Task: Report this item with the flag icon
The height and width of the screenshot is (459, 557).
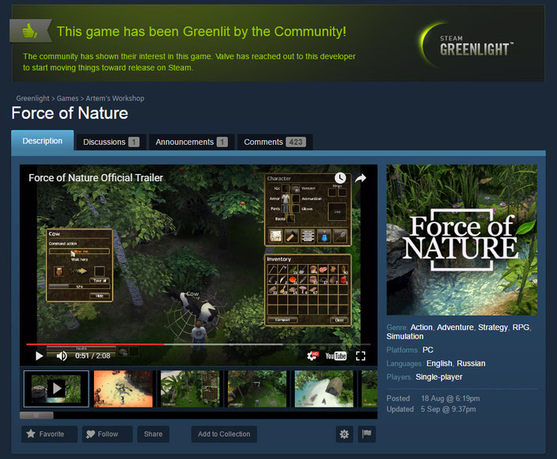Action: 366,434
